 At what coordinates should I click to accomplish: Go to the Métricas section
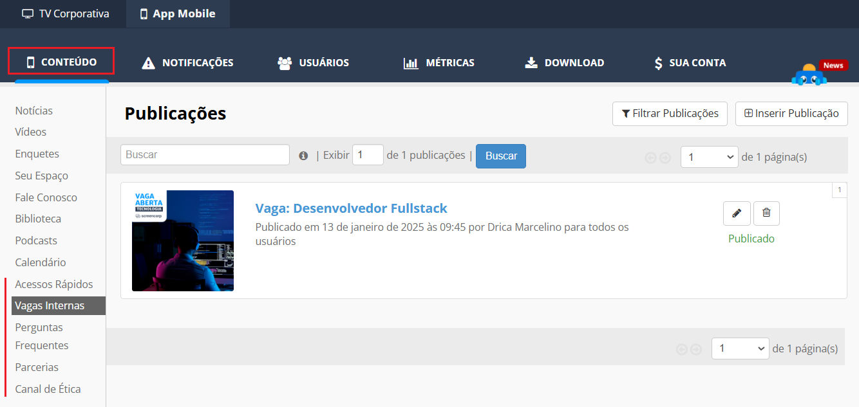click(439, 62)
